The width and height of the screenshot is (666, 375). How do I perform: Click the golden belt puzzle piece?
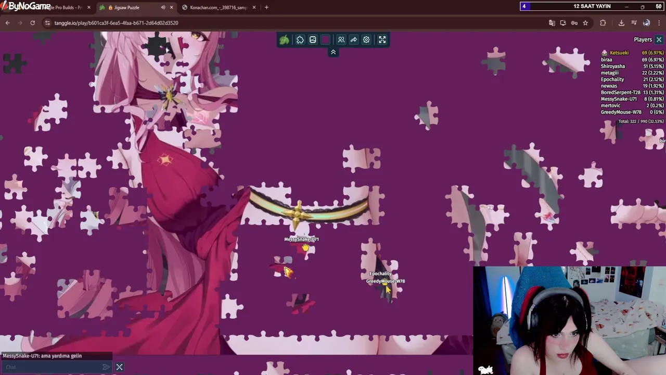pyautogui.click(x=309, y=208)
